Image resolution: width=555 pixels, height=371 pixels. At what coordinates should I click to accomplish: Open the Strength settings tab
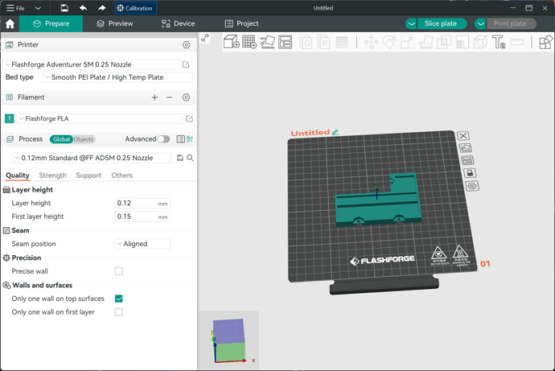pos(53,175)
